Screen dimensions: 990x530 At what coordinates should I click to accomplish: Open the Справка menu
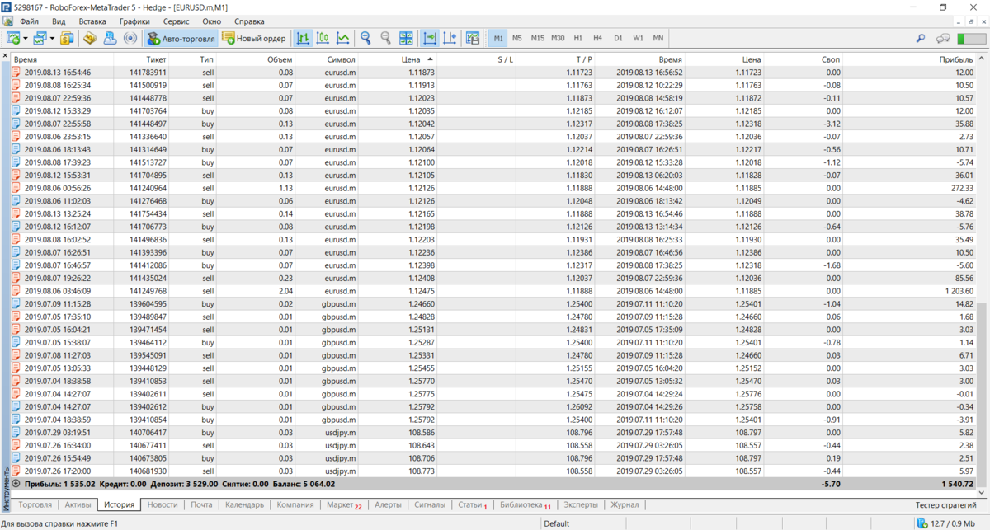coord(250,21)
